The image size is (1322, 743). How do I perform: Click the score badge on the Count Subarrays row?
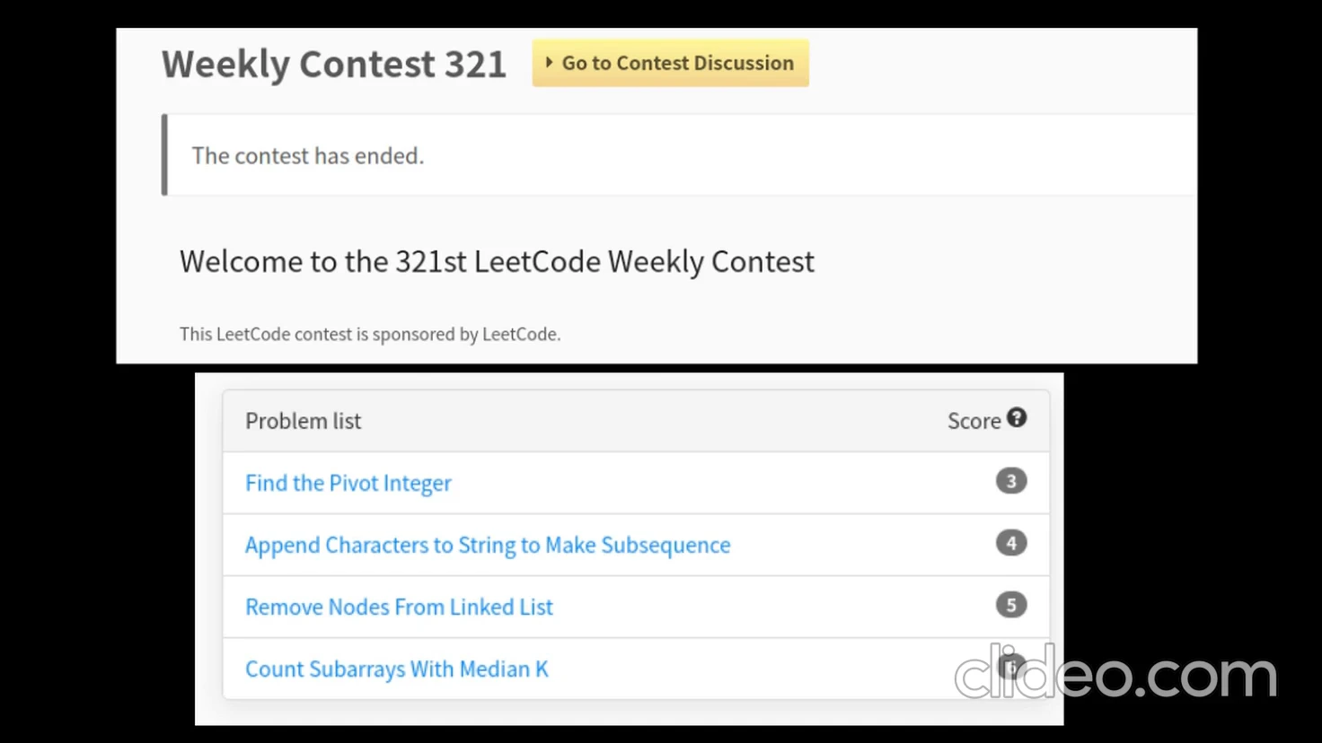pyautogui.click(x=1011, y=667)
